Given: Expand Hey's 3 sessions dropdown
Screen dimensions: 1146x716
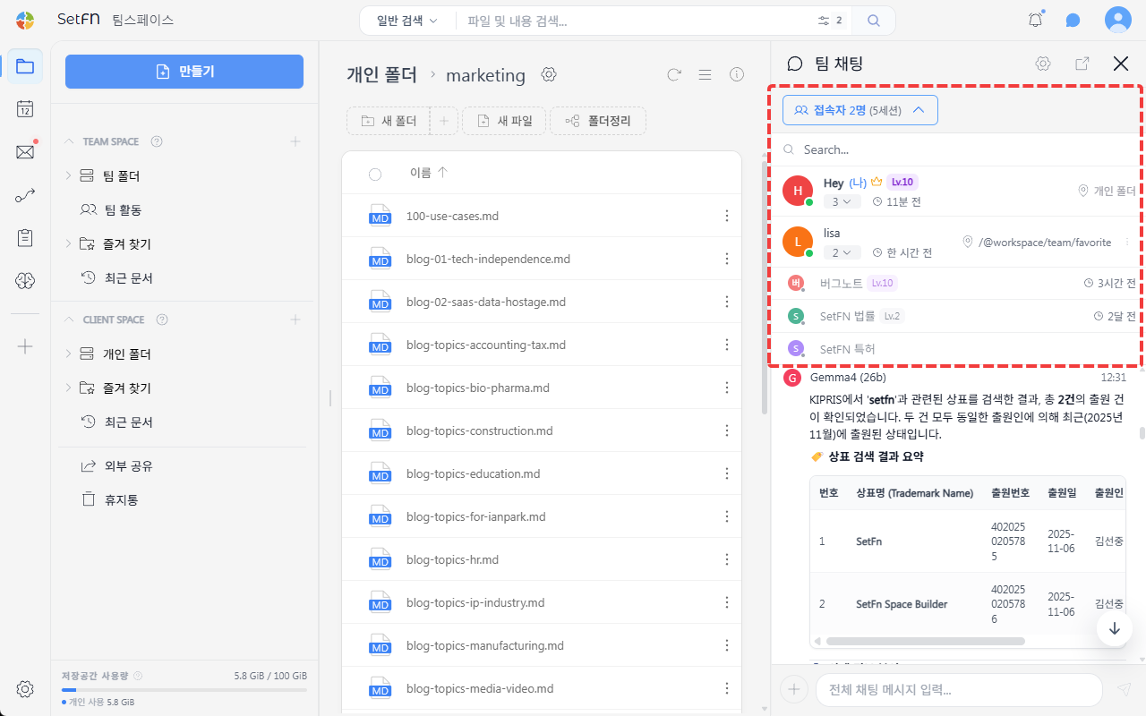Looking at the screenshot, I should pos(842,201).
